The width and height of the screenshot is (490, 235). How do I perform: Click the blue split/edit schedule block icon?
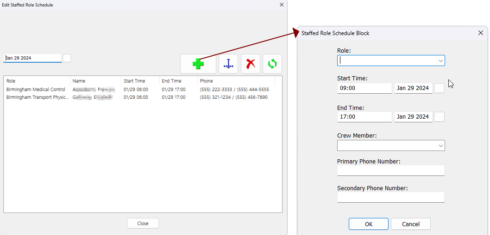point(228,64)
